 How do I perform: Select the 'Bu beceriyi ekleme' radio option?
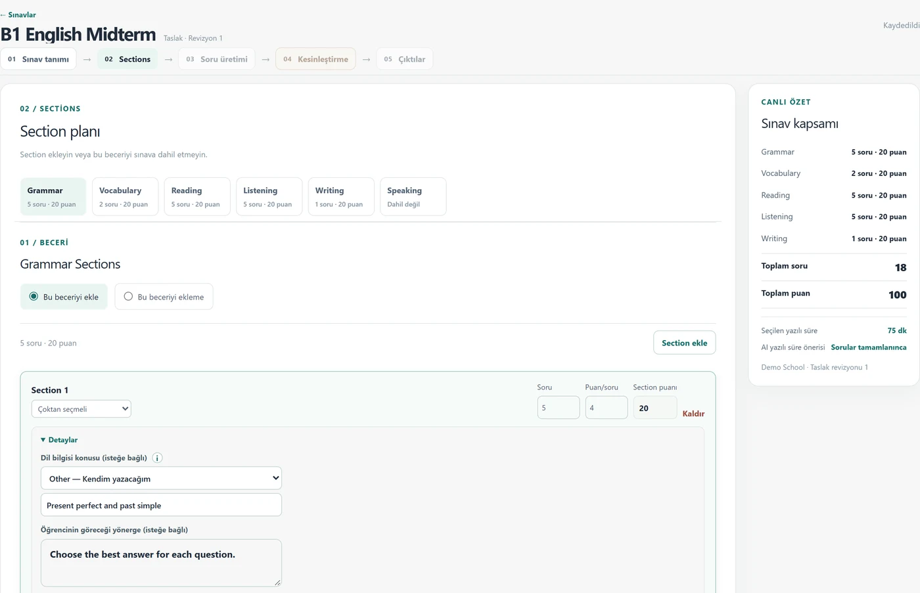[164, 297]
